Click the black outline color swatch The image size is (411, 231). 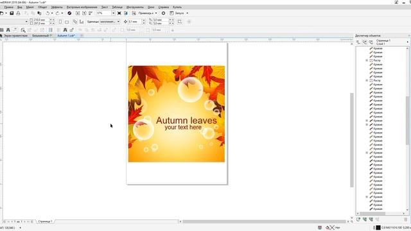coord(378,228)
